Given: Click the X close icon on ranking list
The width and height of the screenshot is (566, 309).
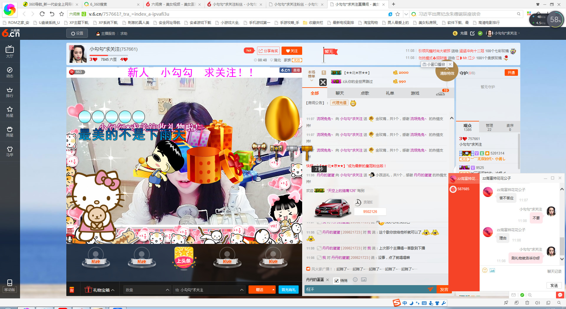Looking at the screenshot, I should (x=323, y=82).
